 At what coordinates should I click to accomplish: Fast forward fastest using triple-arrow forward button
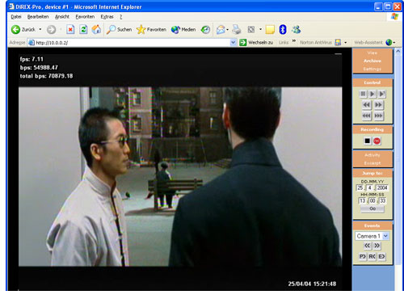tap(378, 116)
